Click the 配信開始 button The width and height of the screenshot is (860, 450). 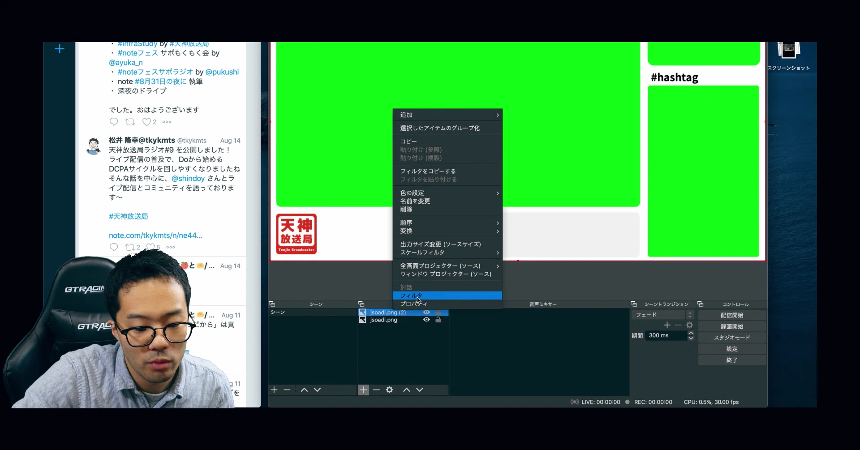(x=732, y=315)
